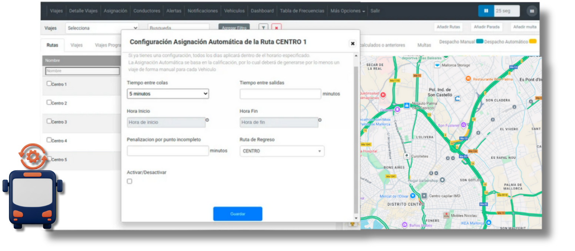Open the Conductores menu item

[x=147, y=11]
